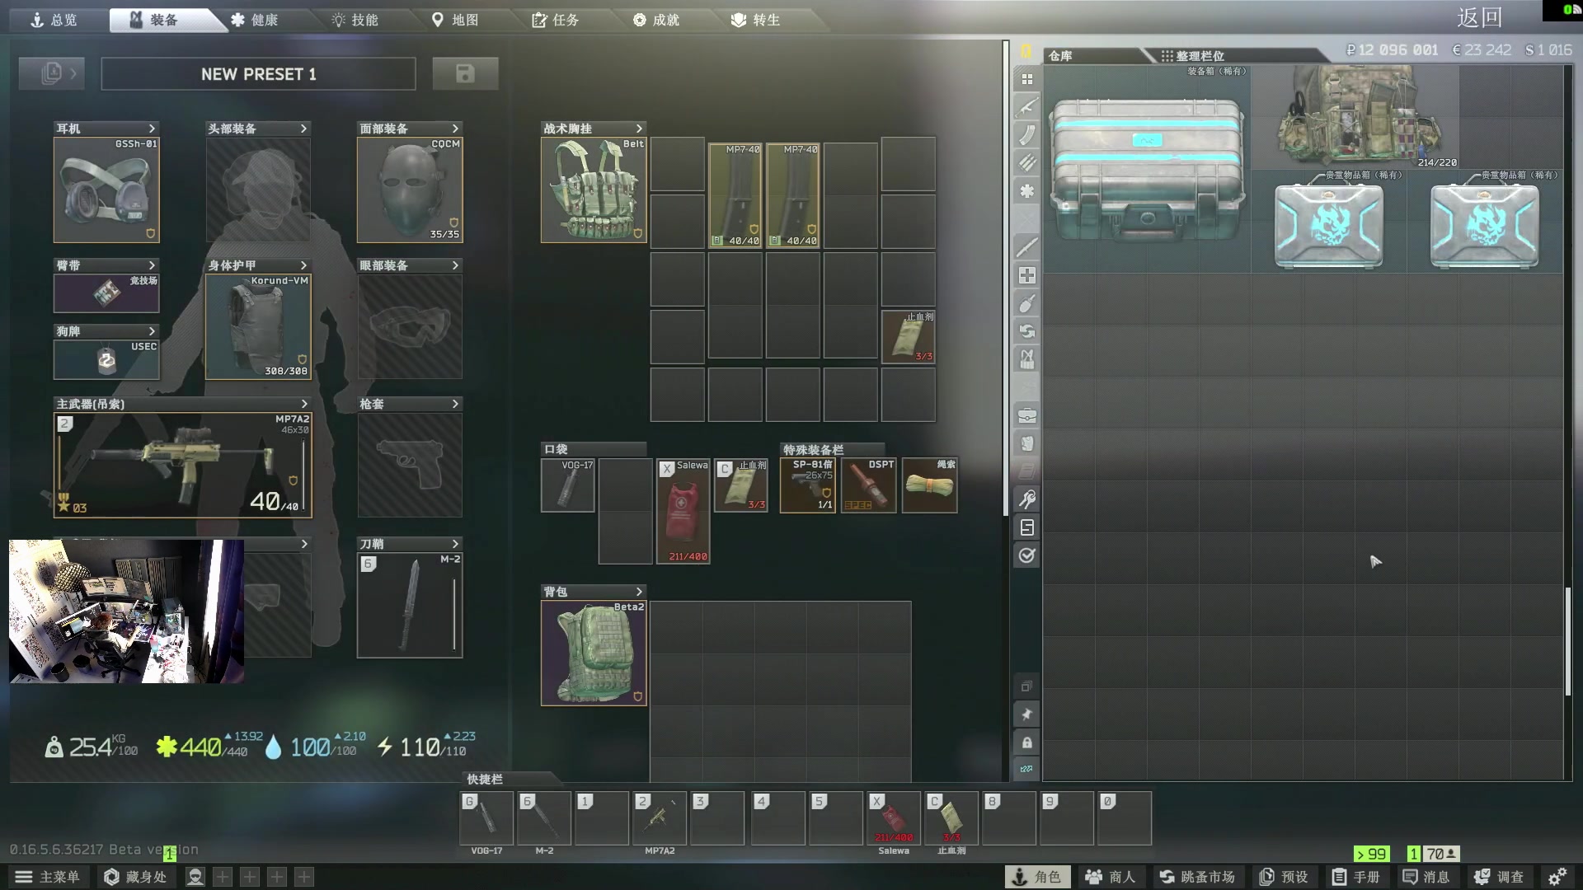1583x890 pixels.
Task: Click the first MP7 40-round magazine in rig
Action: (735, 195)
